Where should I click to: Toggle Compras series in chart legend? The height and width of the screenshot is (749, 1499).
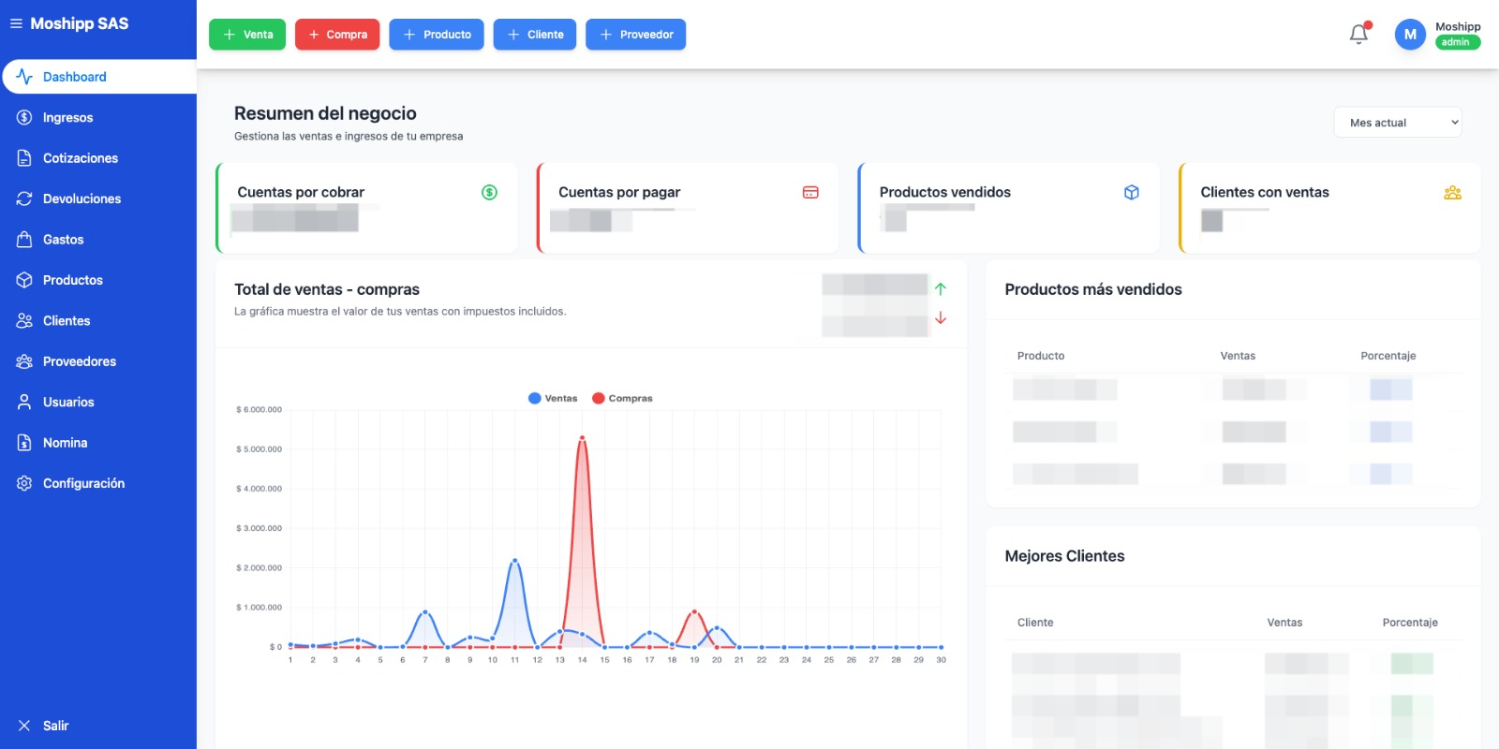pyautogui.click(x=622, y=398)
